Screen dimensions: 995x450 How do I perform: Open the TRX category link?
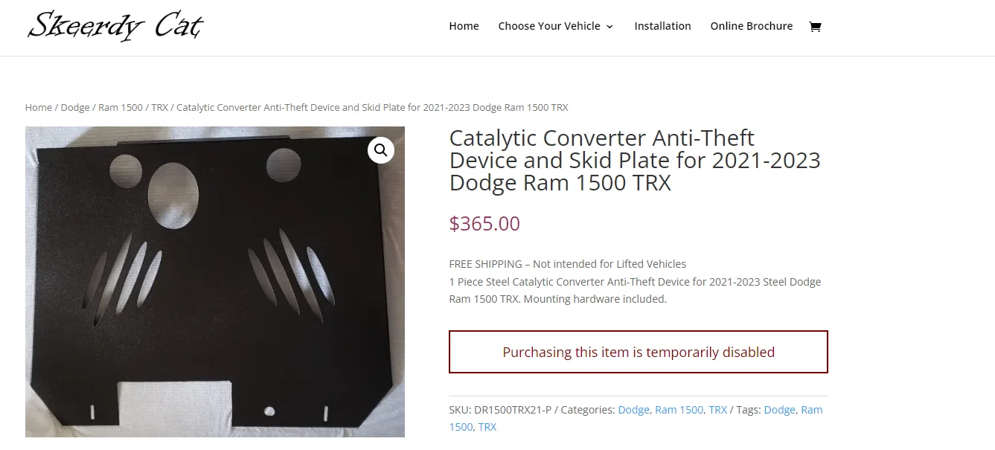(x=717, y=410)
